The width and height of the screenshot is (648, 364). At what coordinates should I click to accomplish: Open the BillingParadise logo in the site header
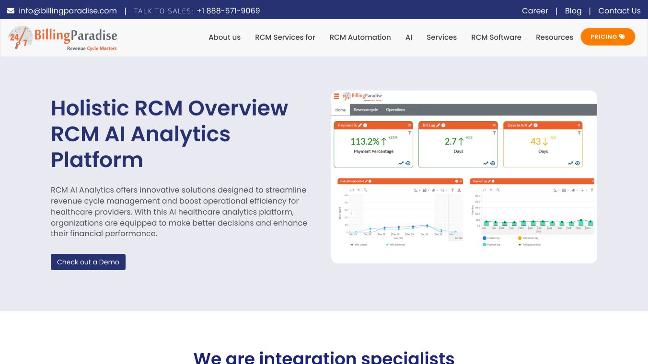63,38
